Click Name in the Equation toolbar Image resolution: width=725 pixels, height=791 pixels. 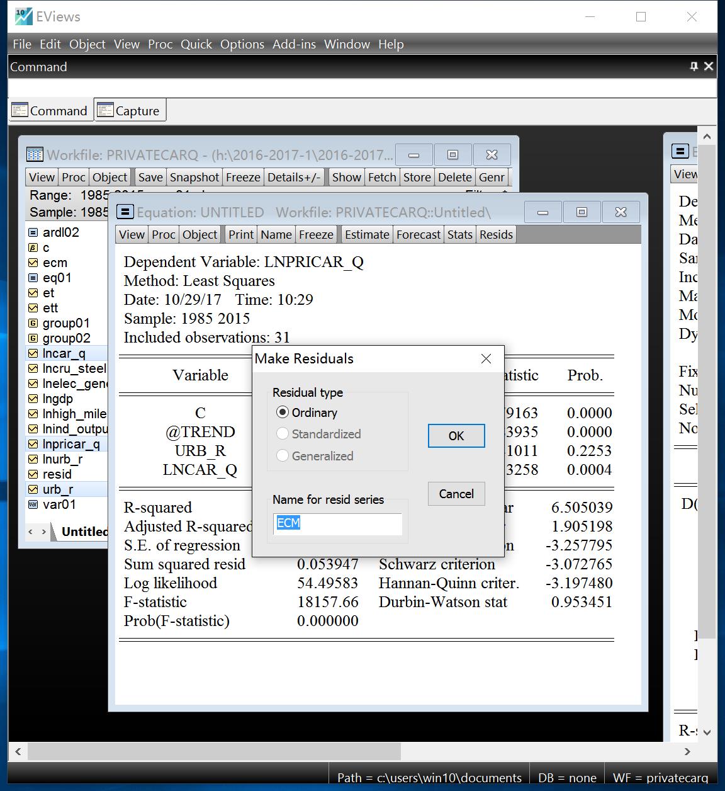[276, 234]
